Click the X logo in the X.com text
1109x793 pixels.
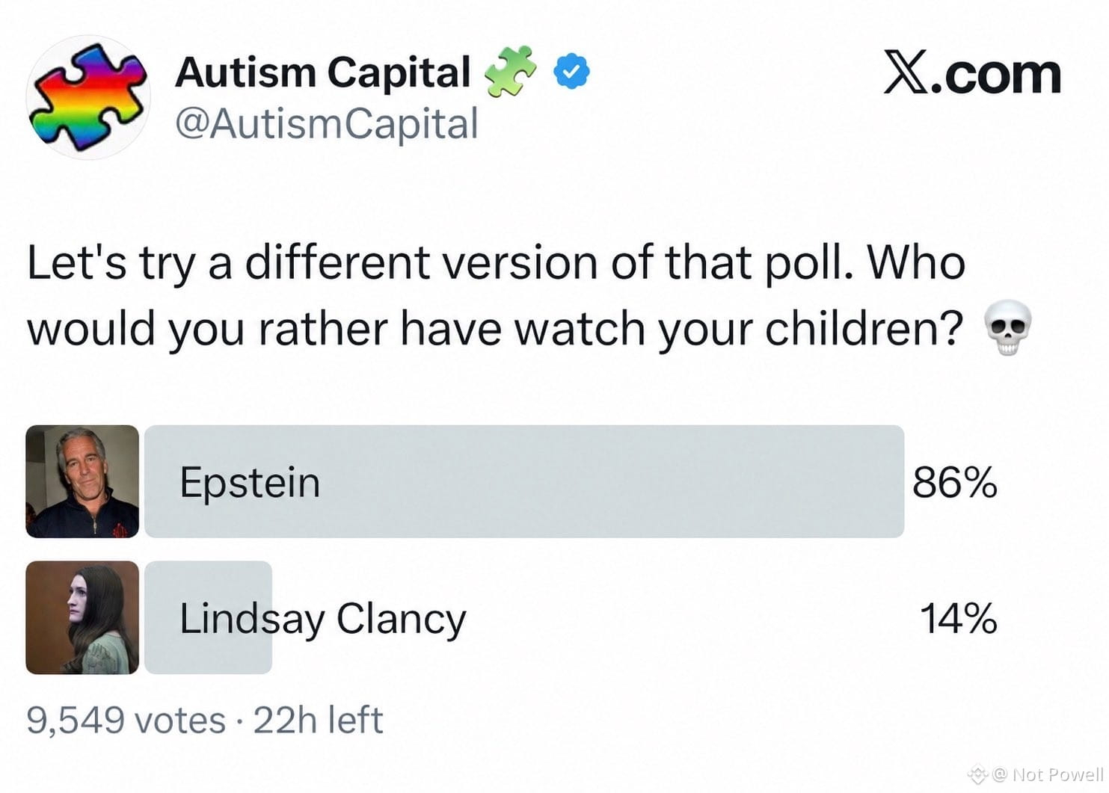point(907,72)
